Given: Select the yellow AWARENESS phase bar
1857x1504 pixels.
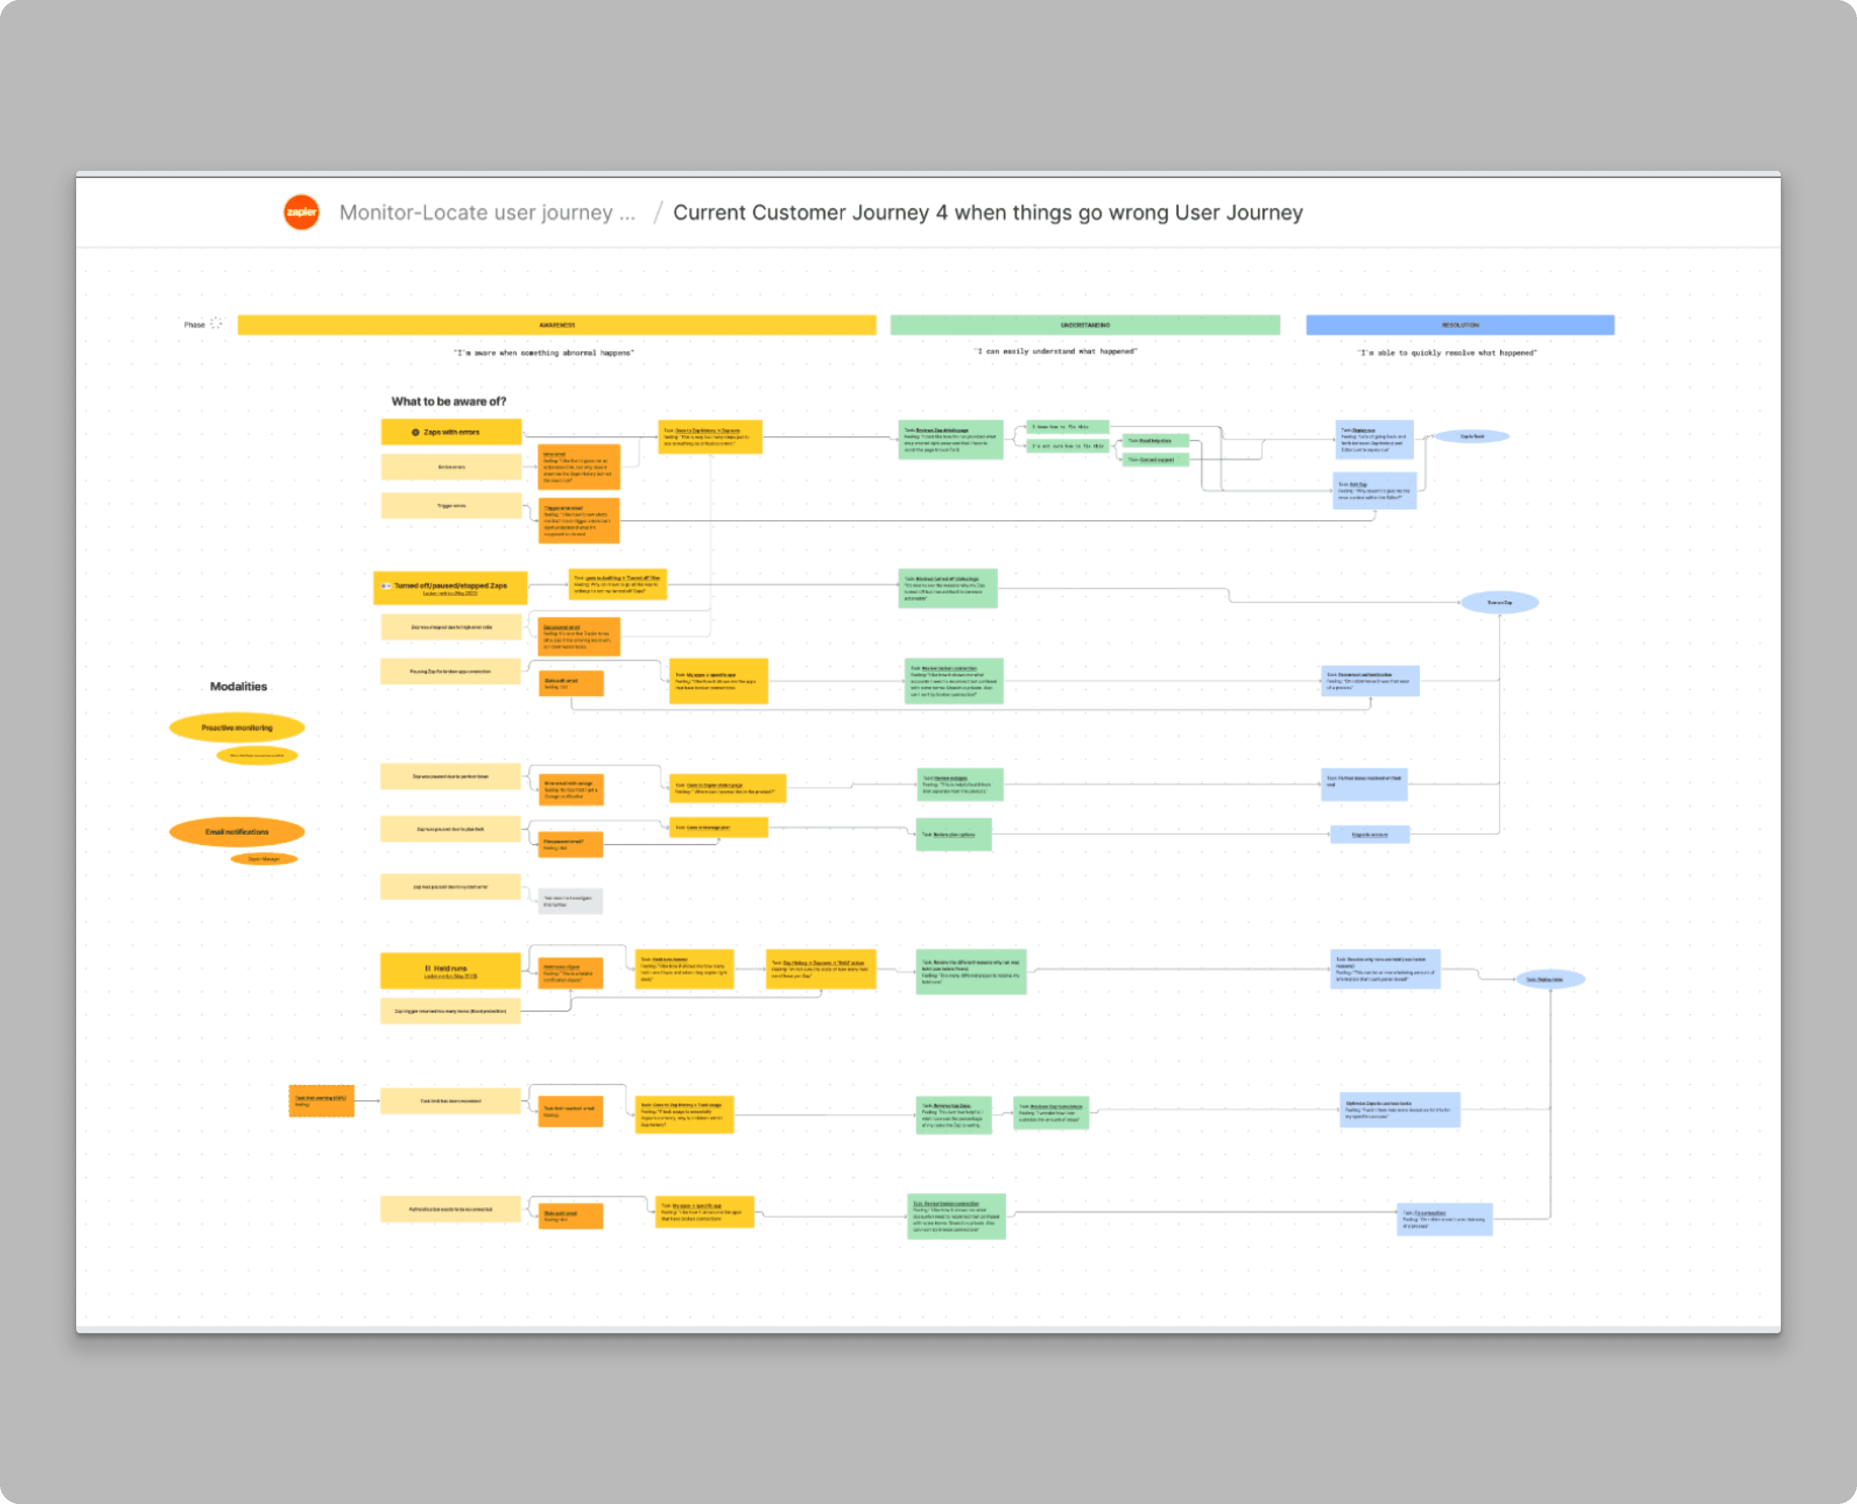Looking at the screenshot, I should tap(556, 325).
